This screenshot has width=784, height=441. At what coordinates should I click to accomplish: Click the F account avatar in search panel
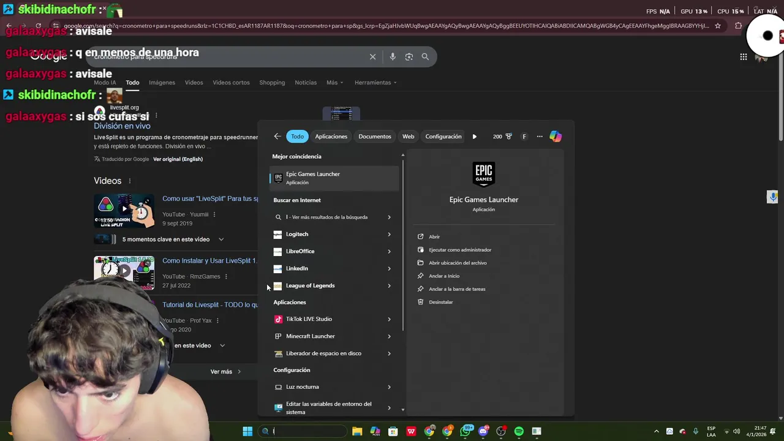pyautogui.click(x=524, y=137)
